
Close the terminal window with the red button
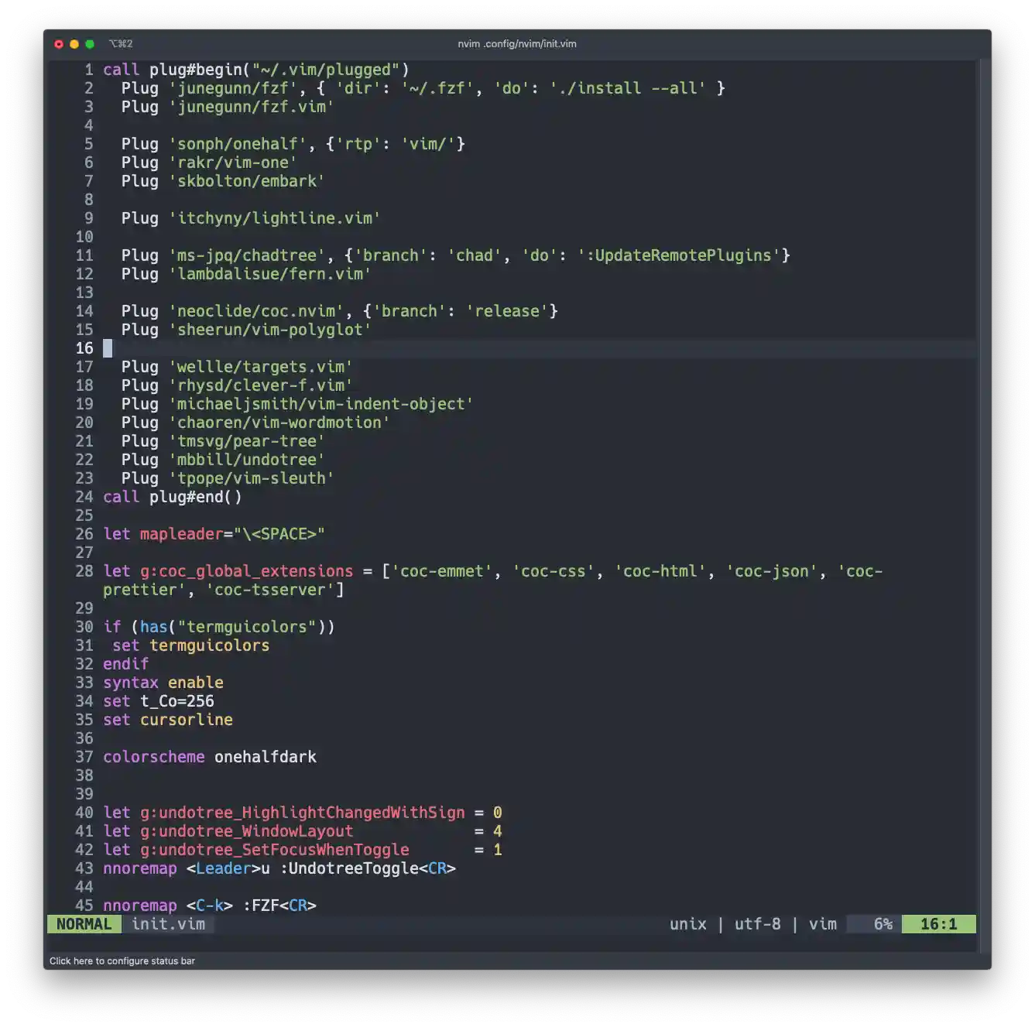tap(59, 44)
